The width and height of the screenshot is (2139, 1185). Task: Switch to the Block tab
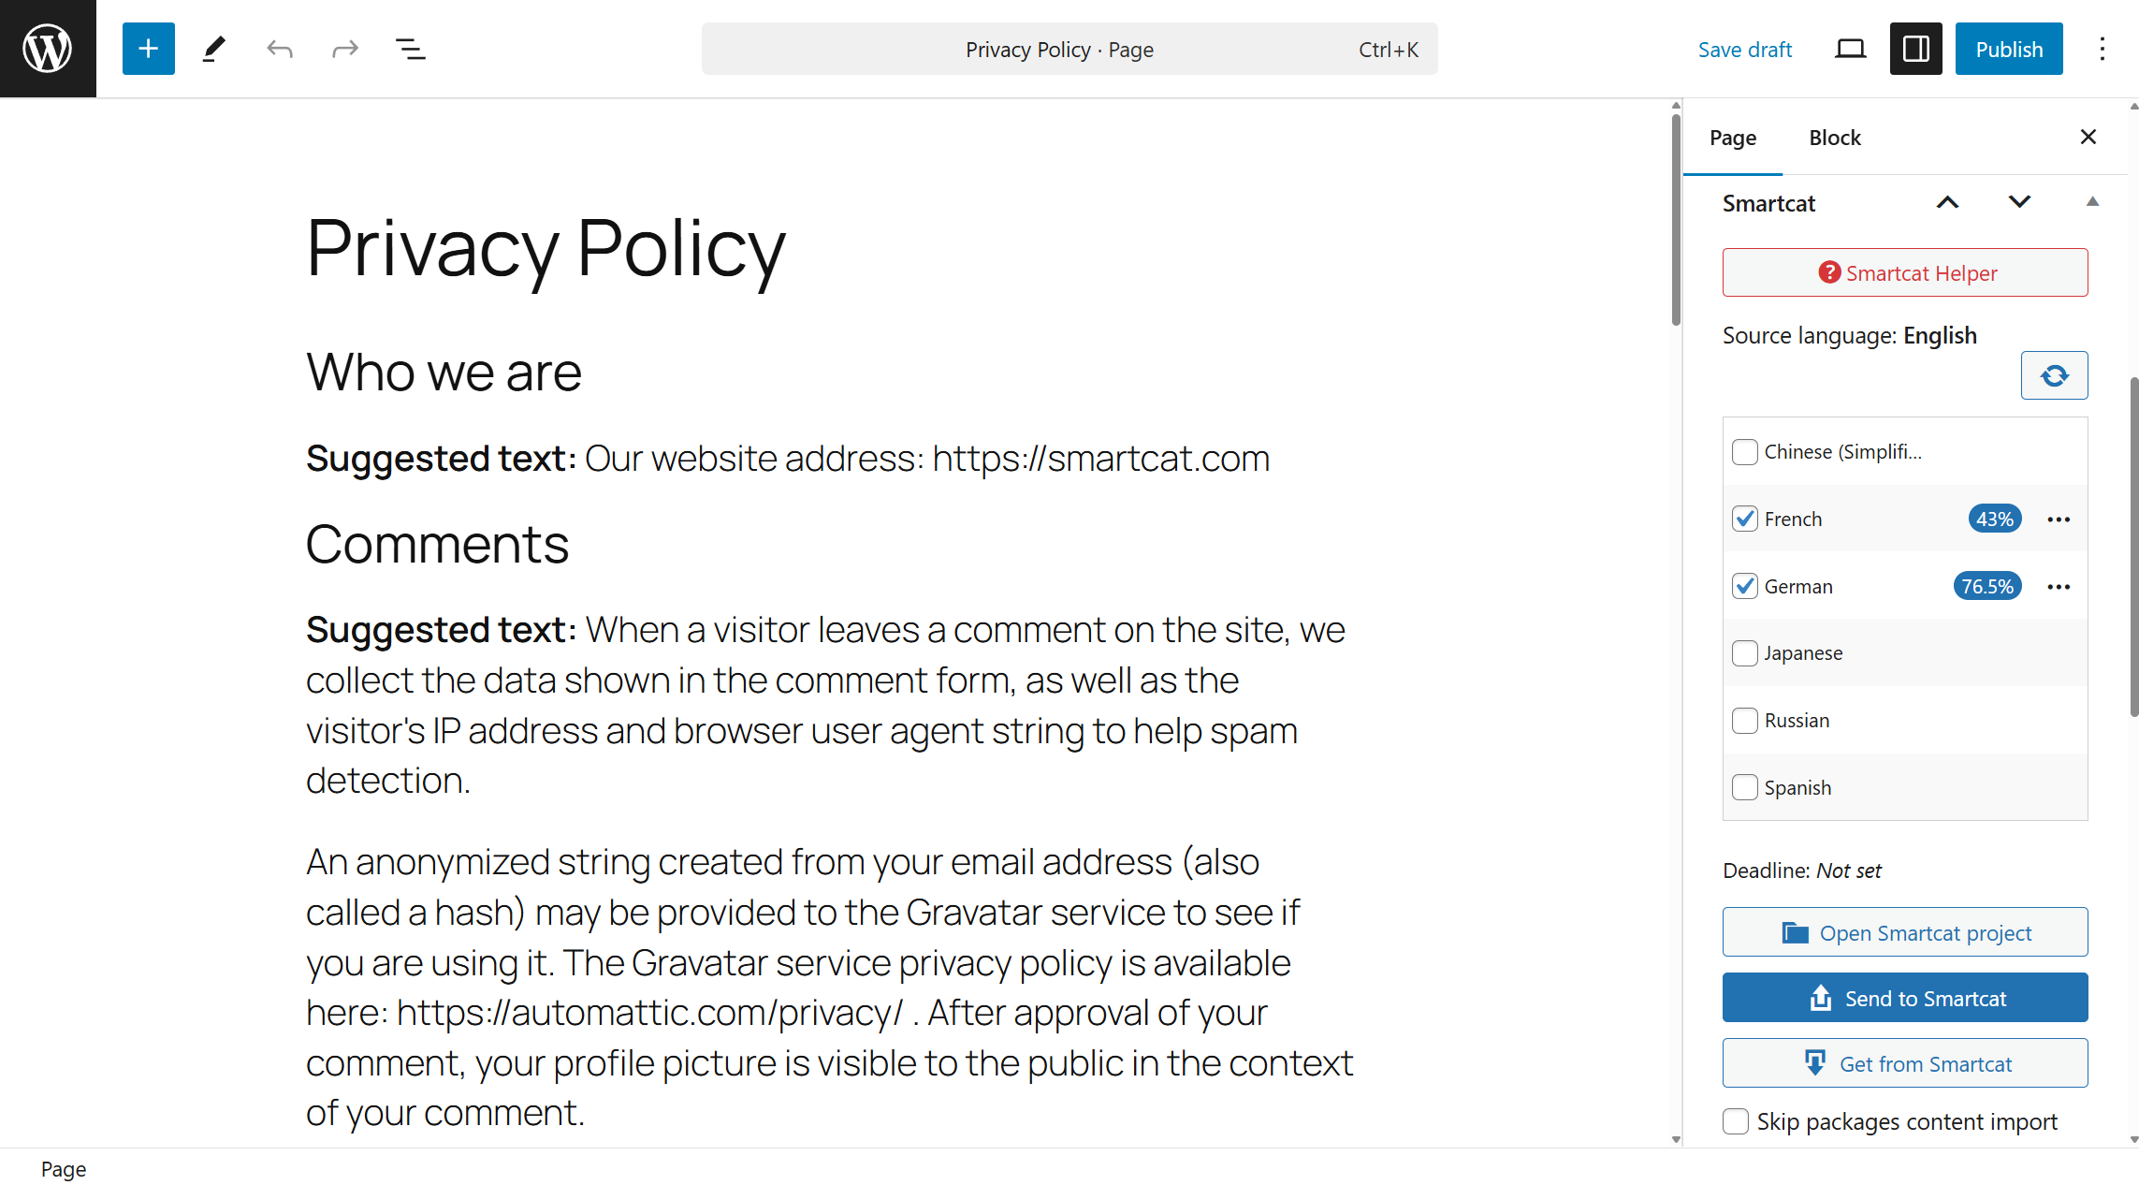coord(1834,138)
